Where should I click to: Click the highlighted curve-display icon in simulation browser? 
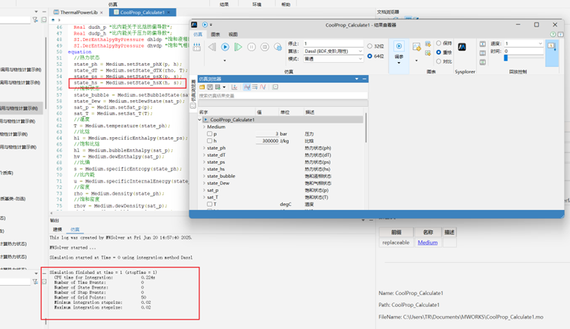[247, 87]
